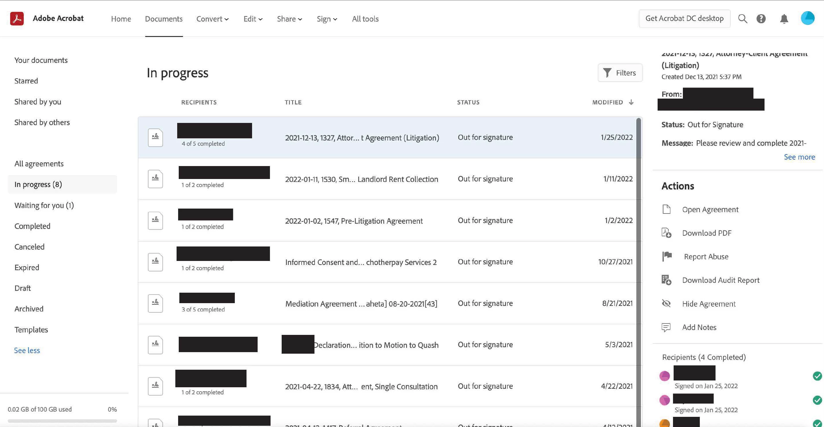Open the Sign dropdown menu

[327, 19]
